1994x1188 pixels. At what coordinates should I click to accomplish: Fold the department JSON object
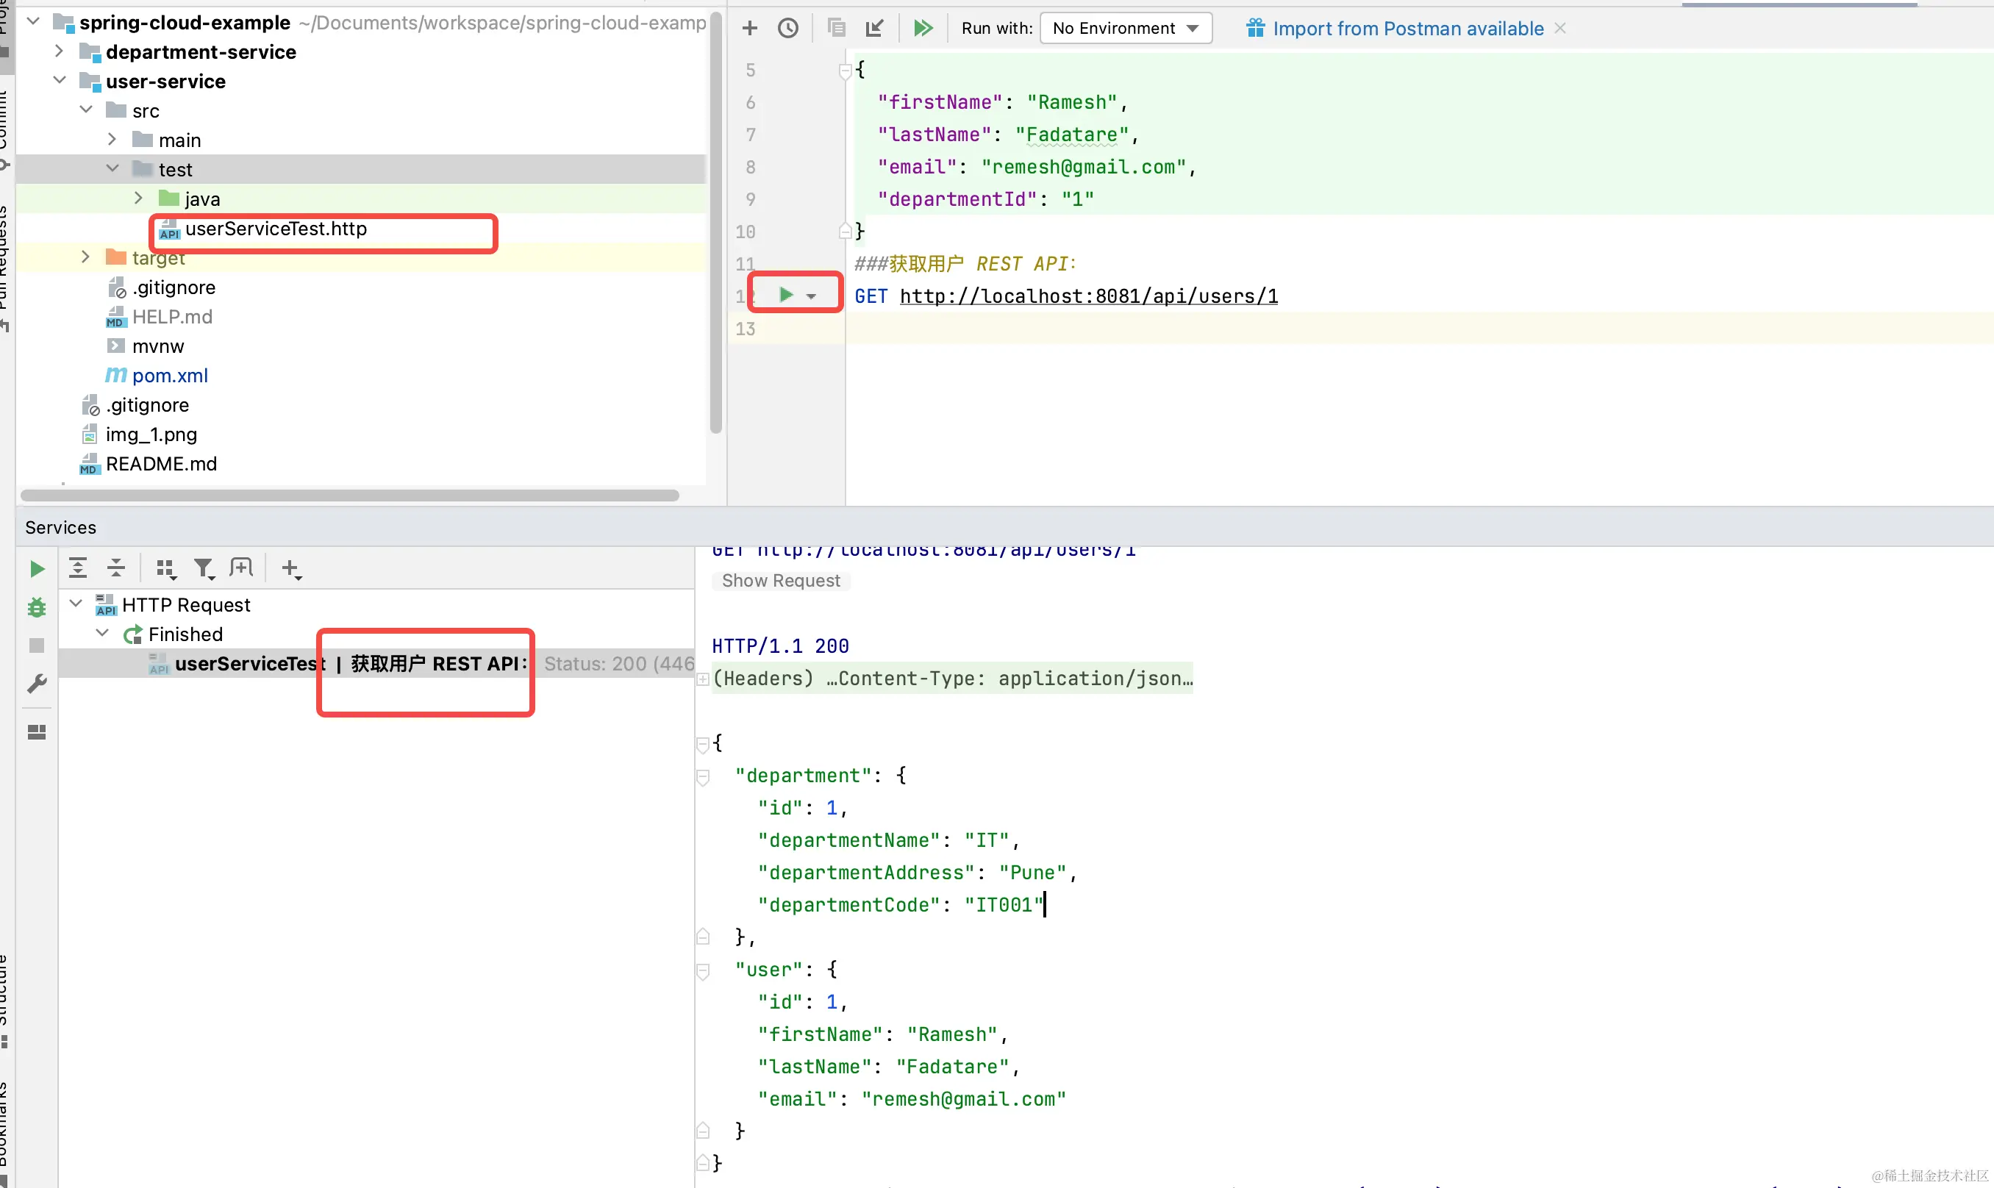[703, 776]
